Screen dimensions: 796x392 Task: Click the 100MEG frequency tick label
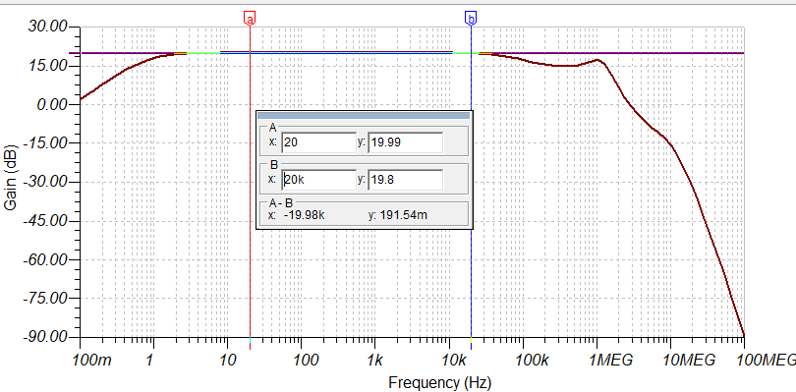tap(768, 360)
